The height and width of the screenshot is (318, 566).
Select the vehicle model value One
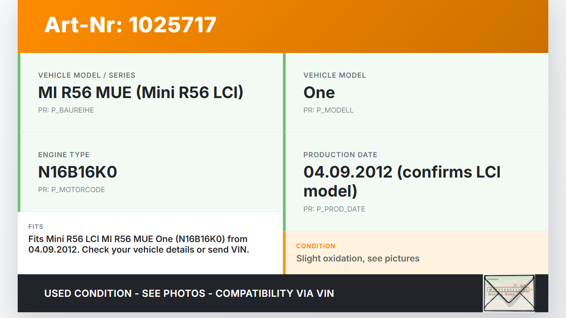click(x=319, y=92)
